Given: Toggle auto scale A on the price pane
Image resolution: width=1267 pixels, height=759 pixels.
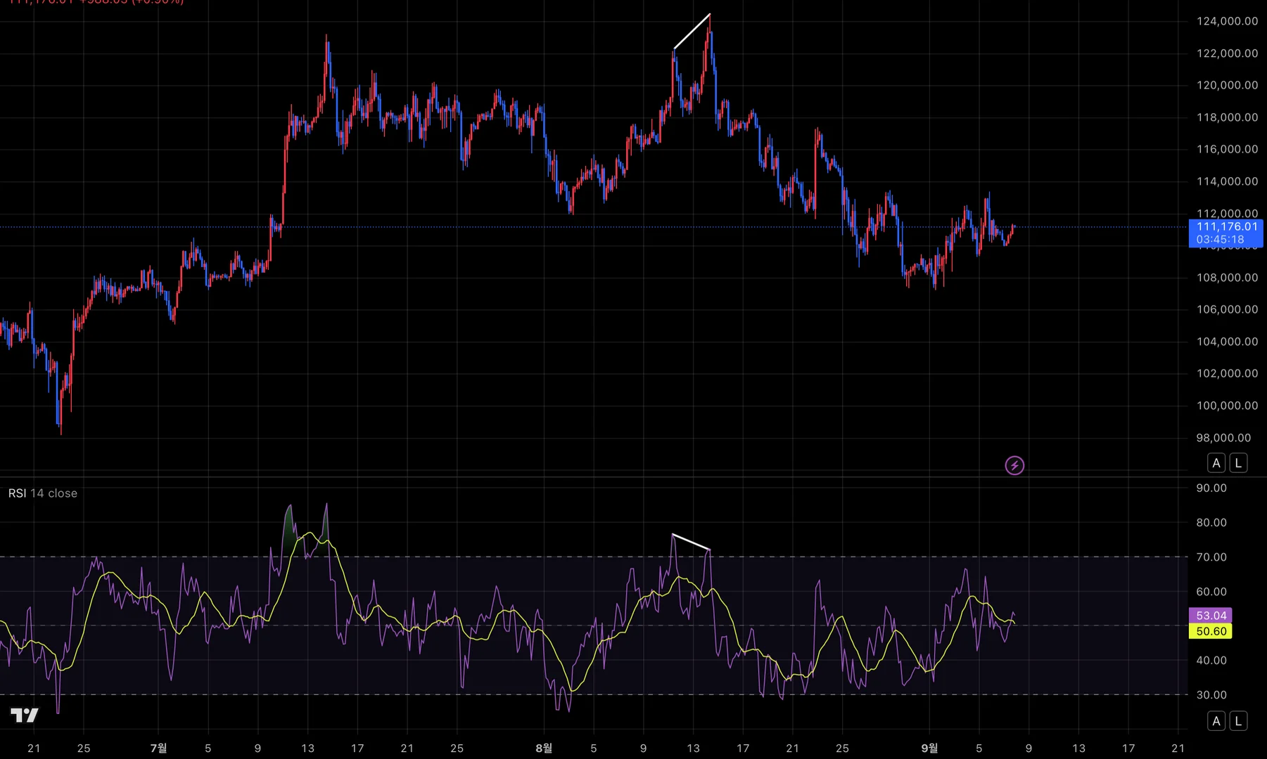Looking at the screenshot, I should pyautogui.click(x=1216, y=463).
